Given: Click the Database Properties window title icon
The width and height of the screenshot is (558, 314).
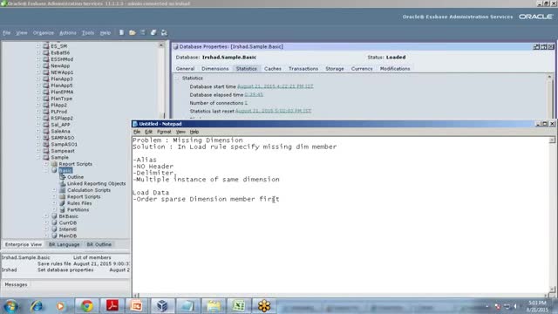Looking at the screenshot, I should point(175,46).
